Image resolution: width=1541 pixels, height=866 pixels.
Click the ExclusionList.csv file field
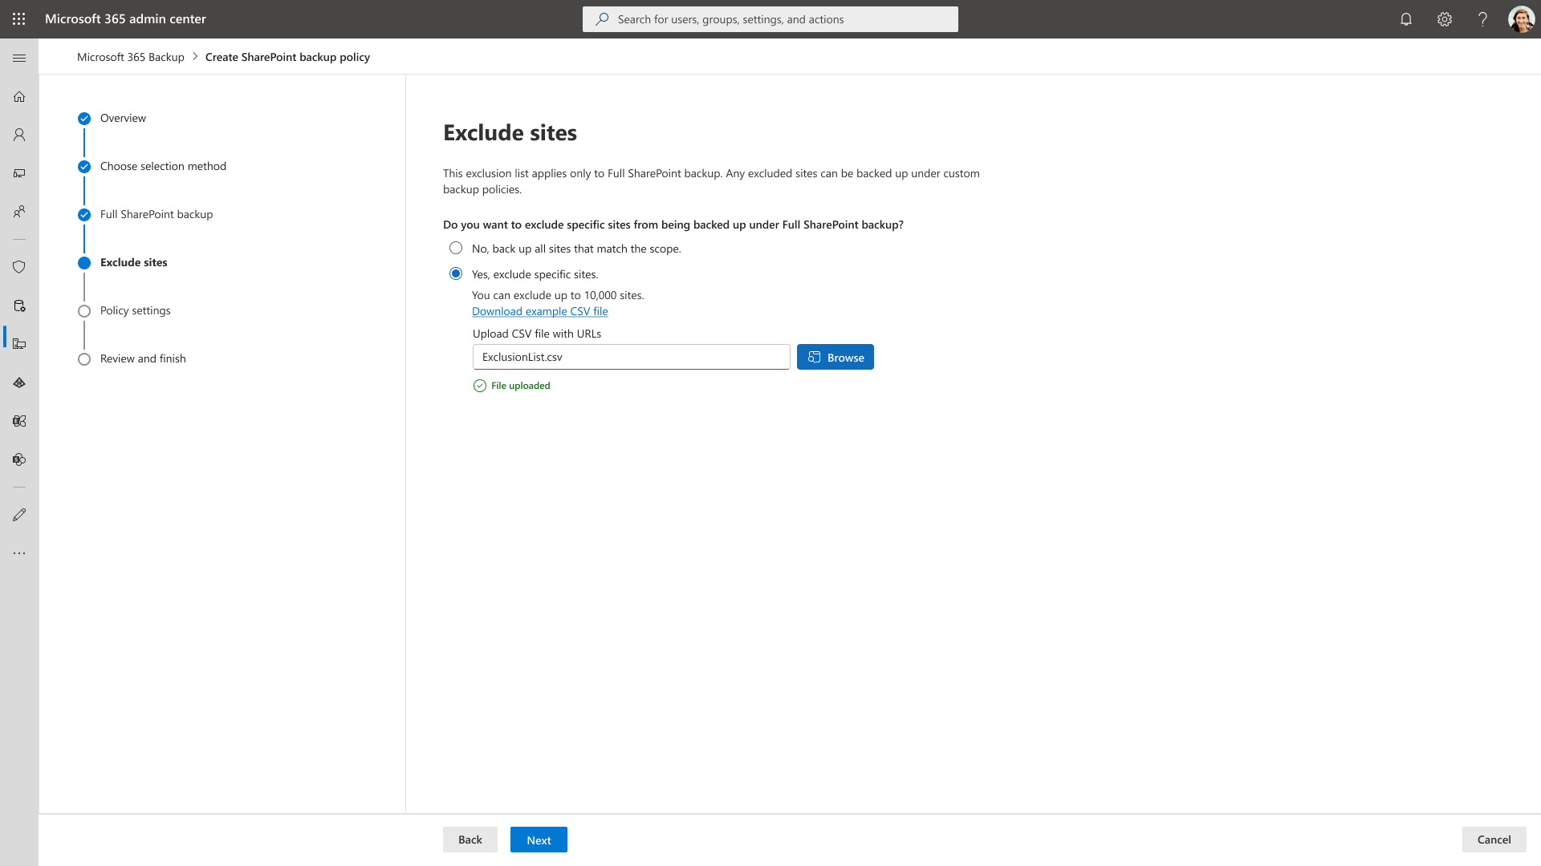632,357
